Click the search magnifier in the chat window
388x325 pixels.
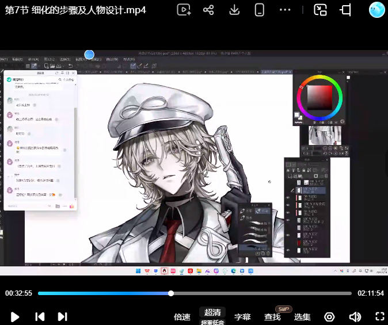coord(60,79)
